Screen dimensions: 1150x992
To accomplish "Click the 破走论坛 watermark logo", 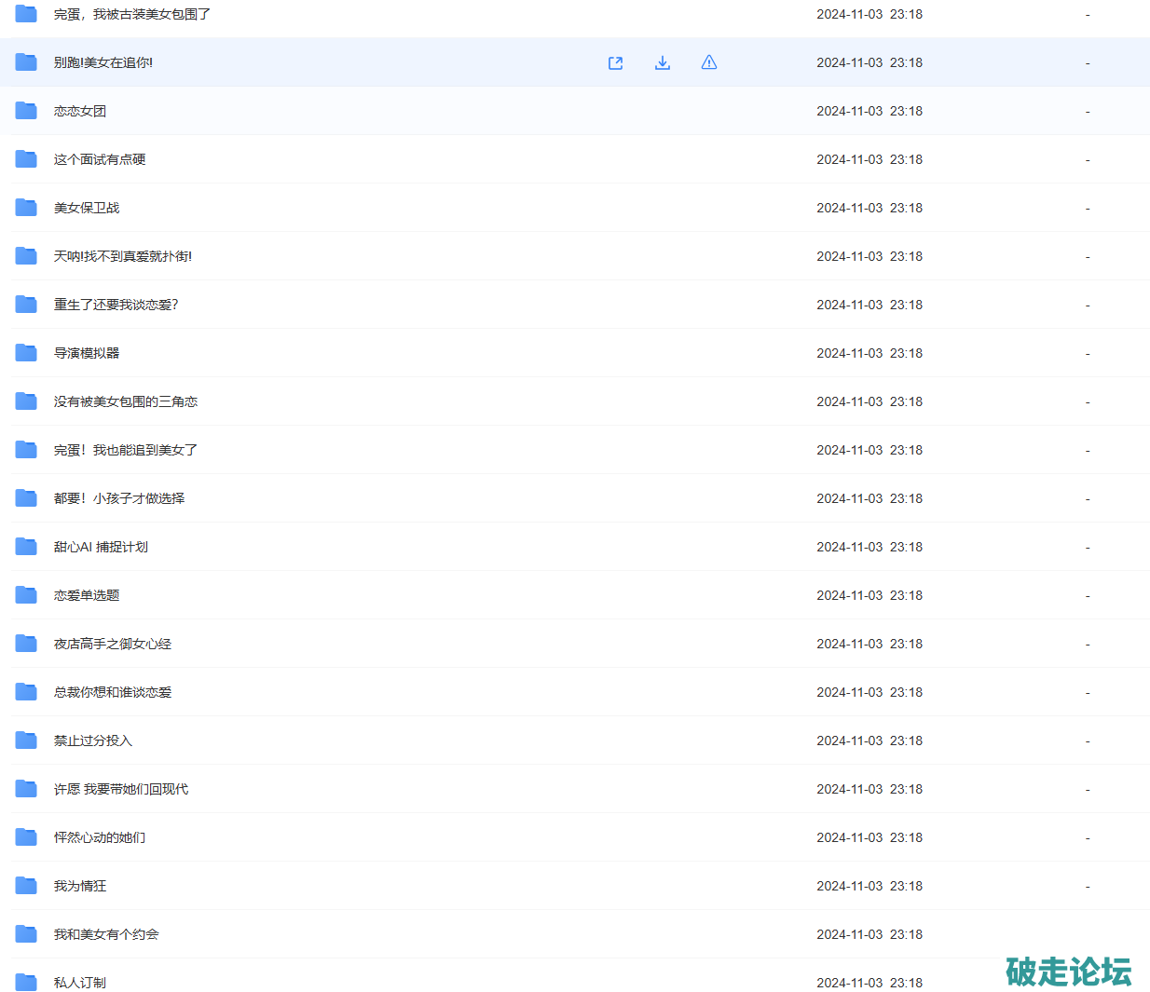I will click(1068, 972).
